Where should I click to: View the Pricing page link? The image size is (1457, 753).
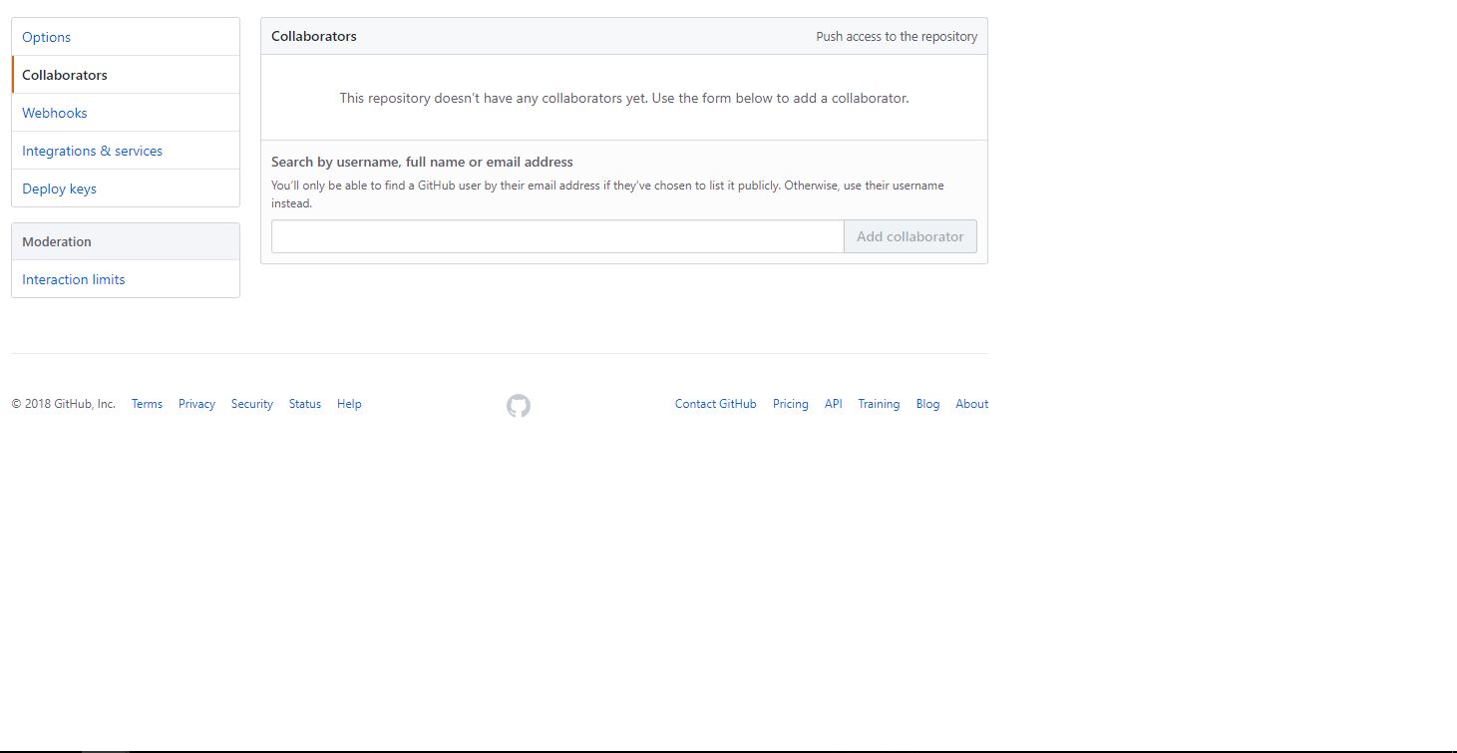tap(790, 404)
